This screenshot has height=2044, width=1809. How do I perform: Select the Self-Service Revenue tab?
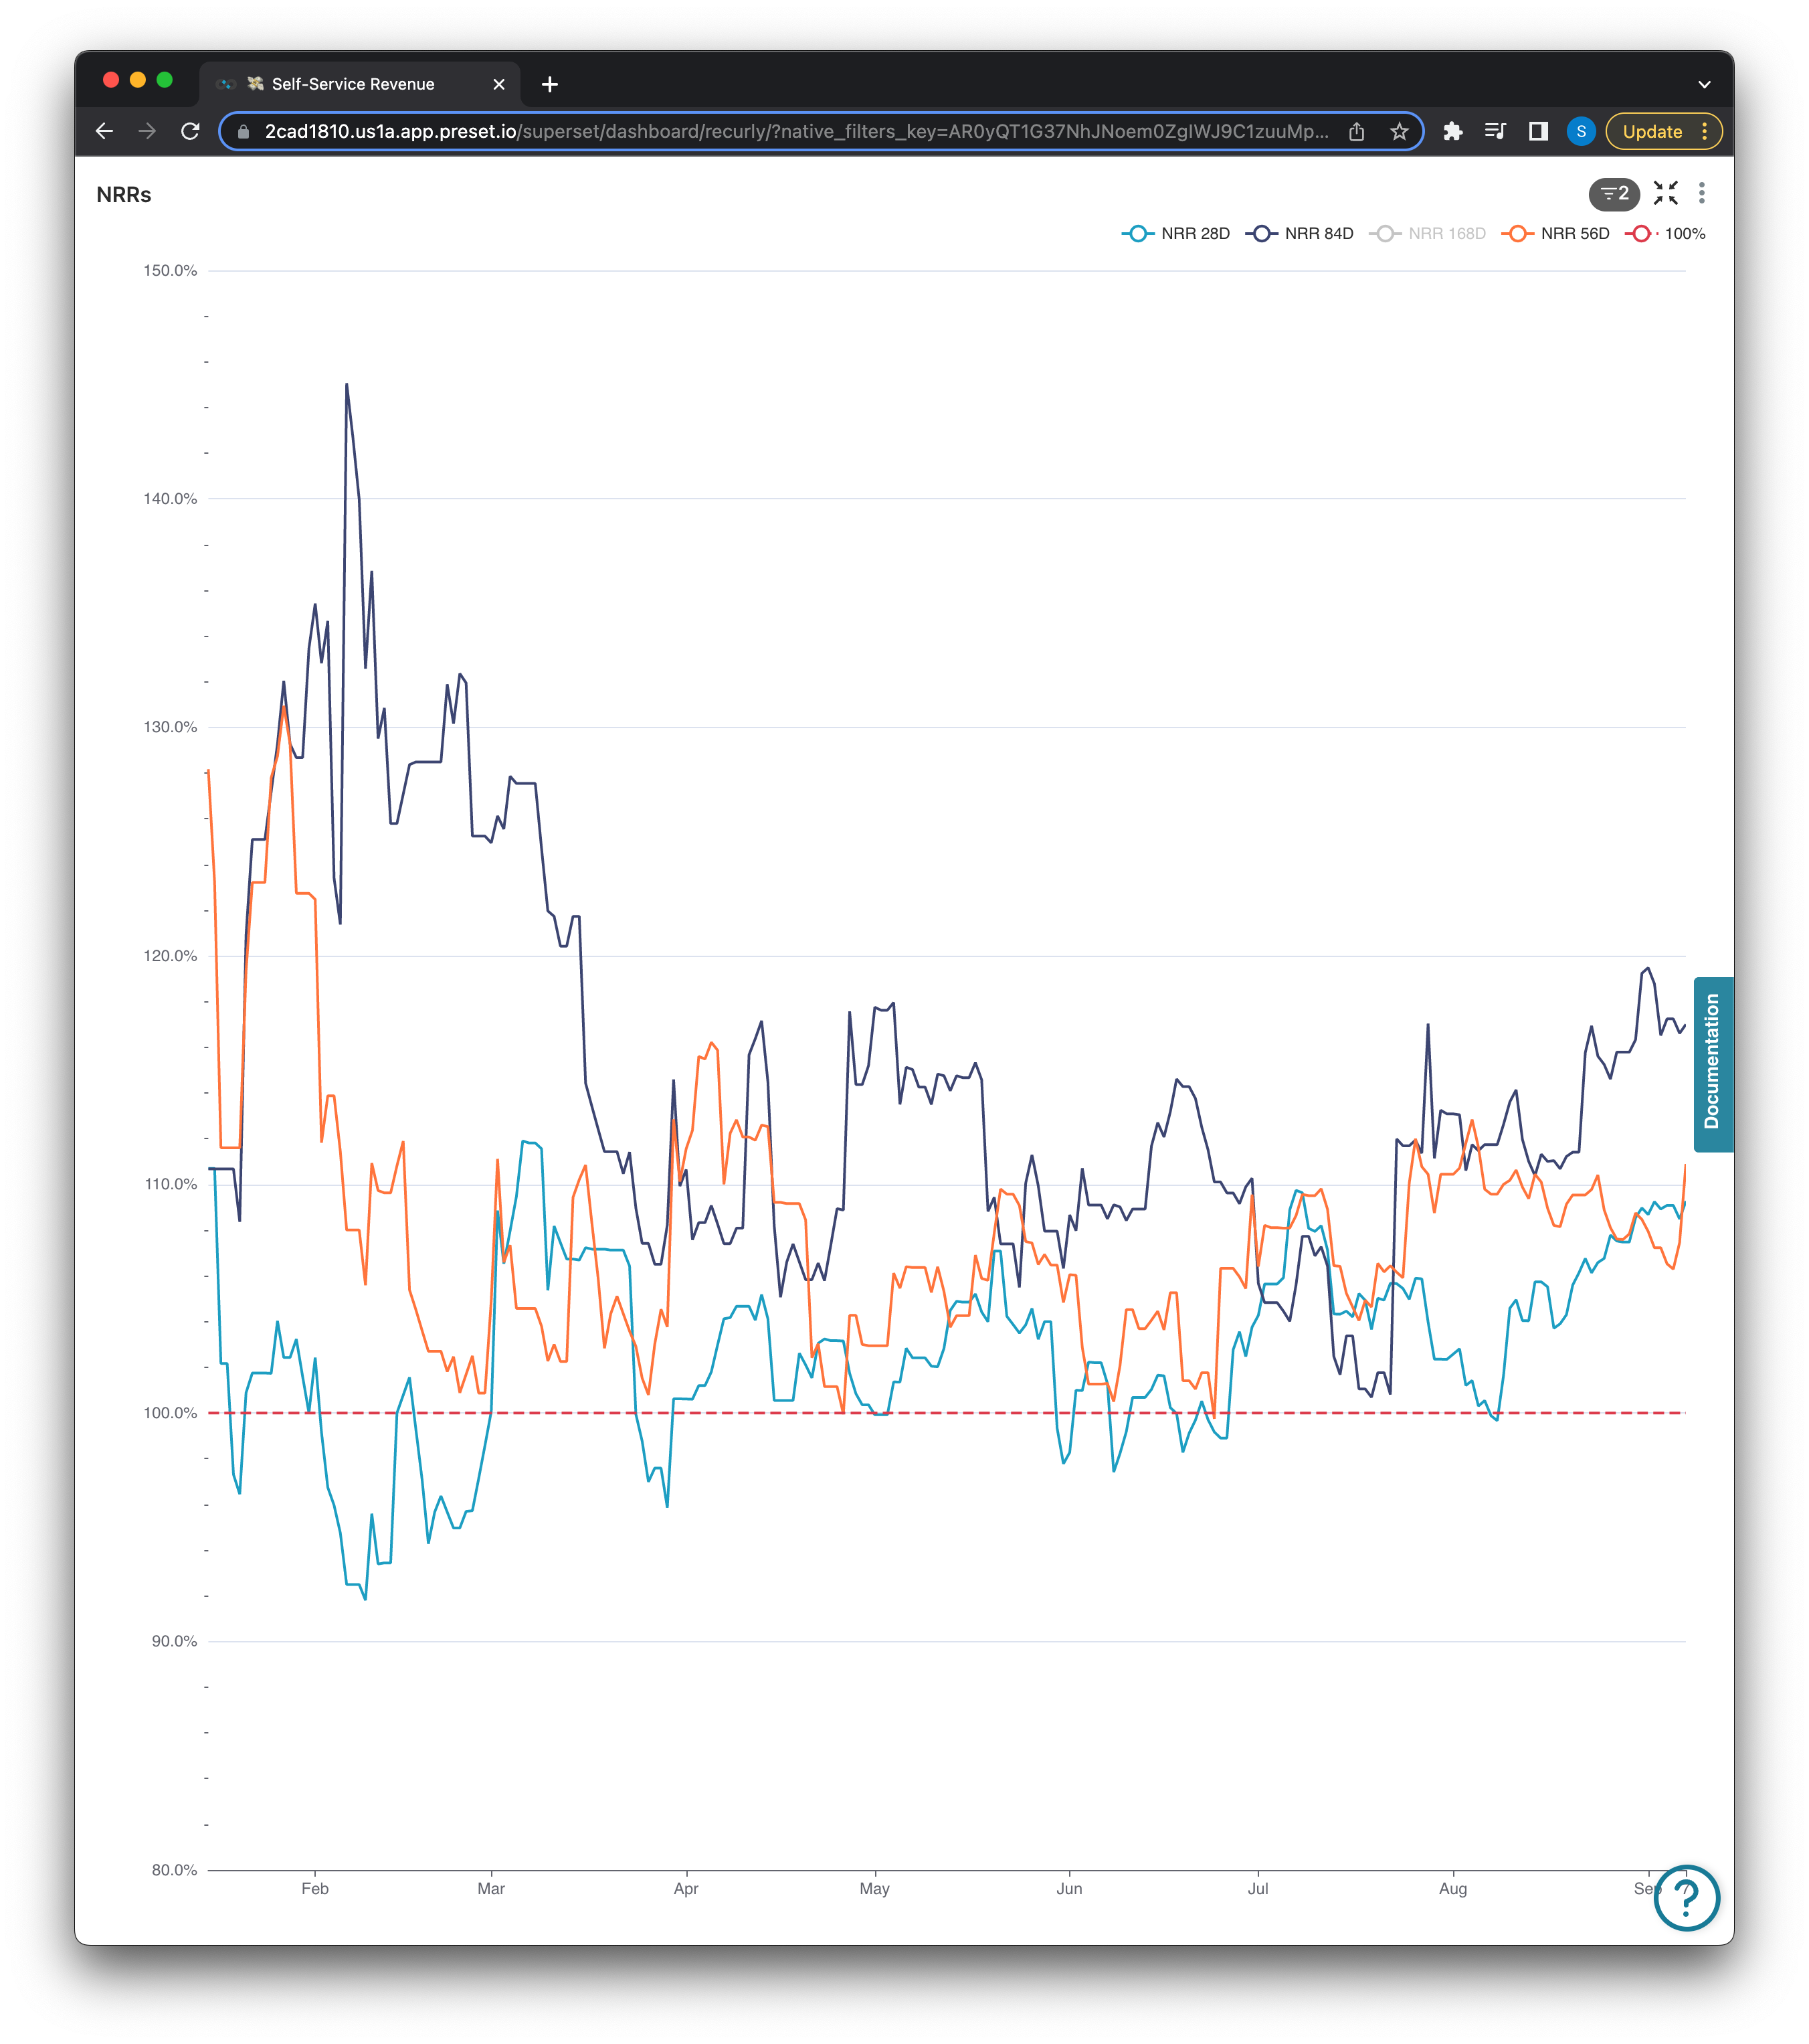(x=352, y=84)
